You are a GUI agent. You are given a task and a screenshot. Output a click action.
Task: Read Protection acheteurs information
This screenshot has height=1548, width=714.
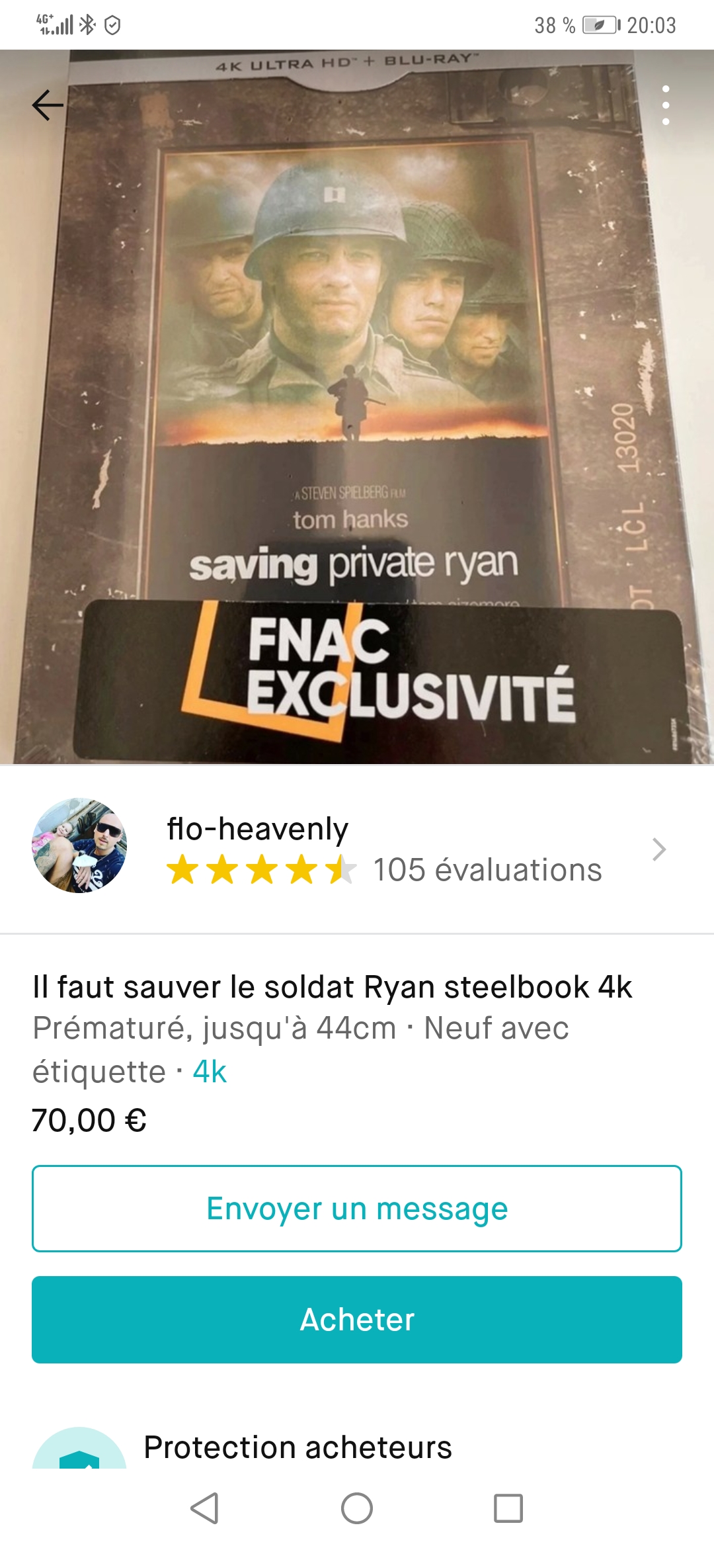(x=297, y=1447)
